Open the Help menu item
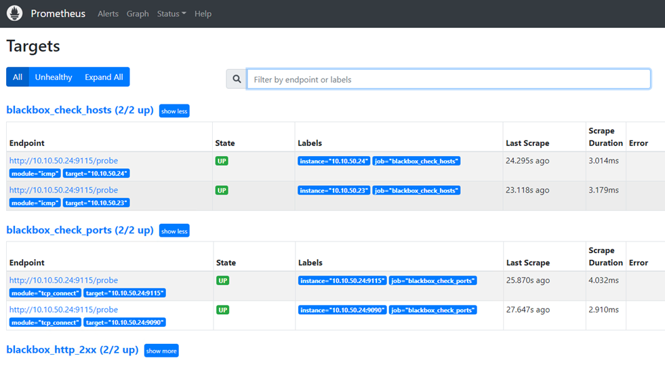665x367 pixels. [x=203, y=14]
